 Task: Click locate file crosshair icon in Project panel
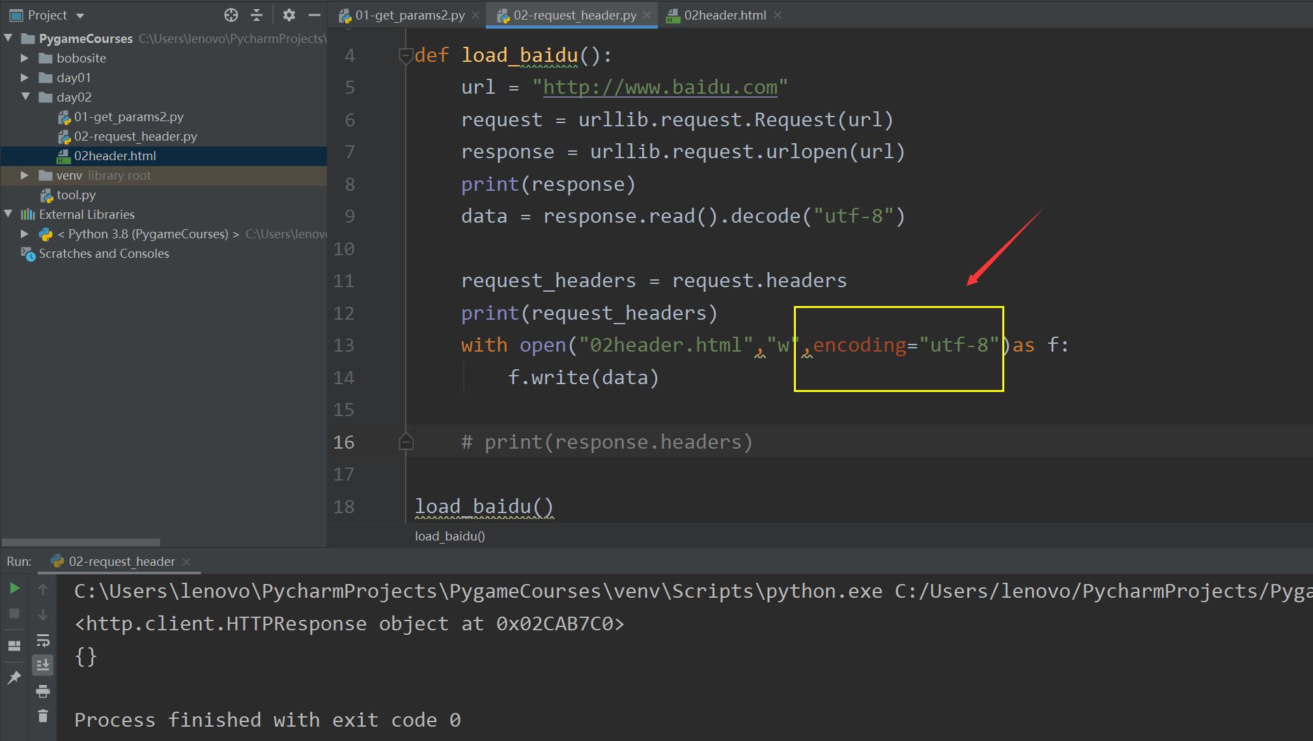coord(231,15)
